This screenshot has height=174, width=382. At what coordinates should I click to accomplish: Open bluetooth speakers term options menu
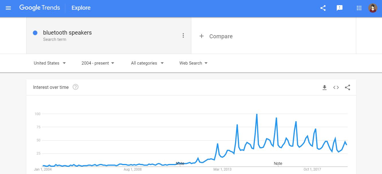pyautogui.click(x=183, y=35)
